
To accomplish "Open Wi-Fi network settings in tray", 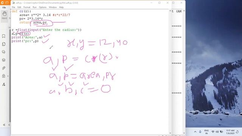I will [x=213, y=132].
